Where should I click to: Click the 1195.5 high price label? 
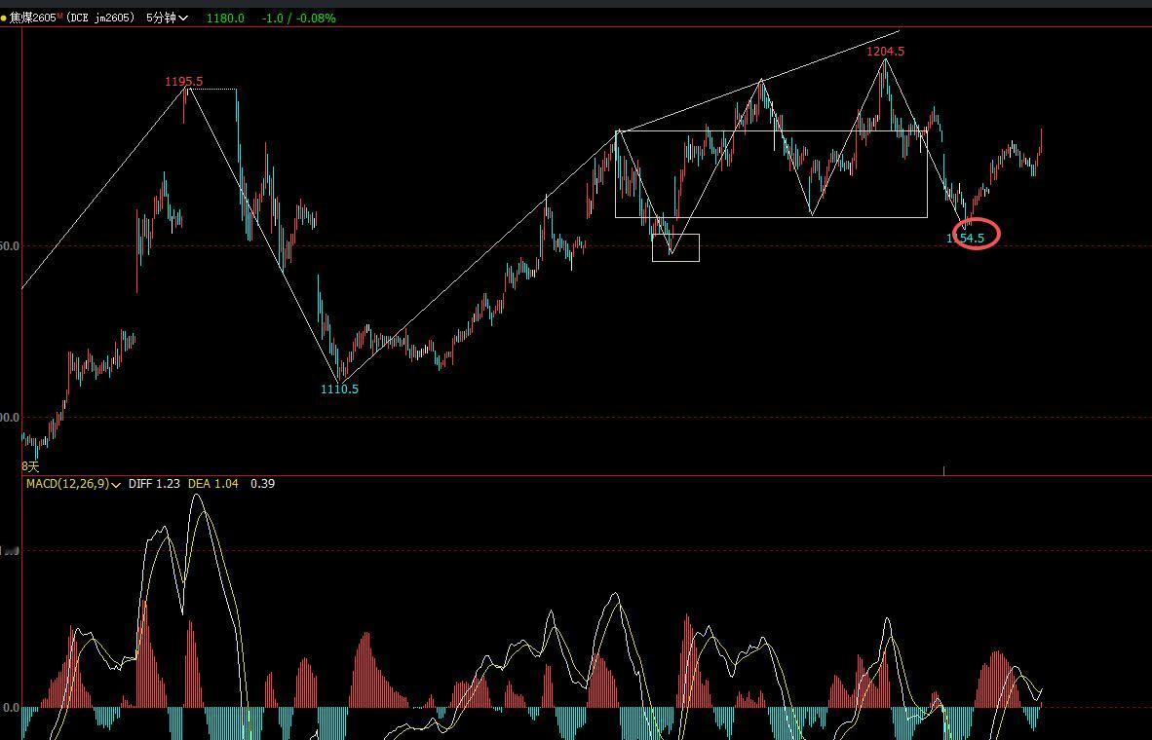coord(183,82)
